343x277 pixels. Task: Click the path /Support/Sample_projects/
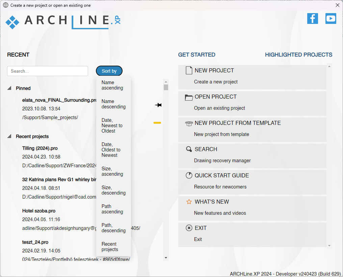coord(50,117)
